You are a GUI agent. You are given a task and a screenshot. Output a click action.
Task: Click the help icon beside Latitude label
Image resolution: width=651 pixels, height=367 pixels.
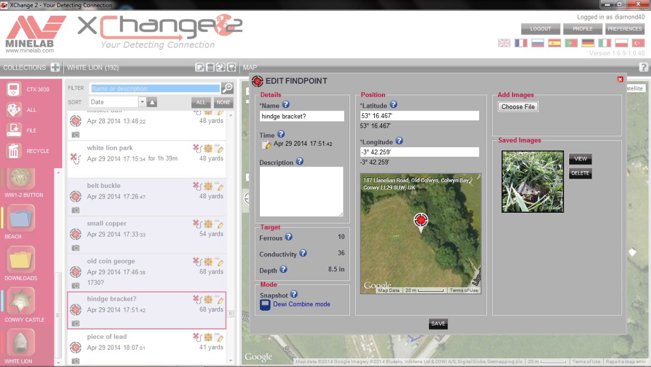(393, 105)
